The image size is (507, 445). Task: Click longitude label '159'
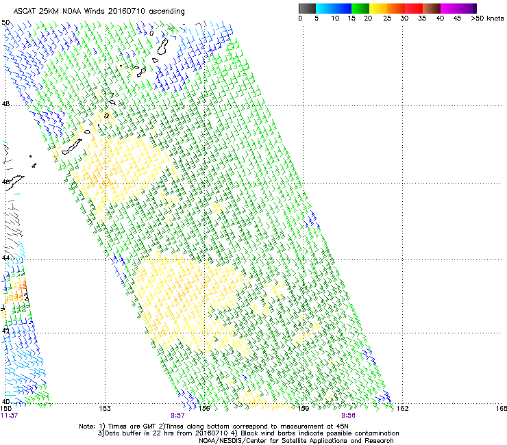click(304, 409)
